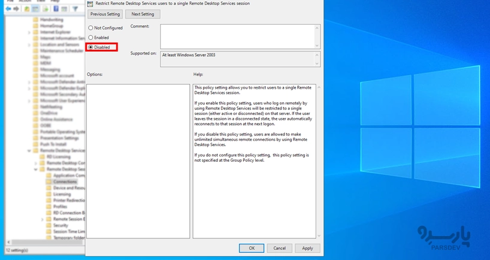Click the Connections folder icon in tree
Screen dimensions: 490x260
49,182
